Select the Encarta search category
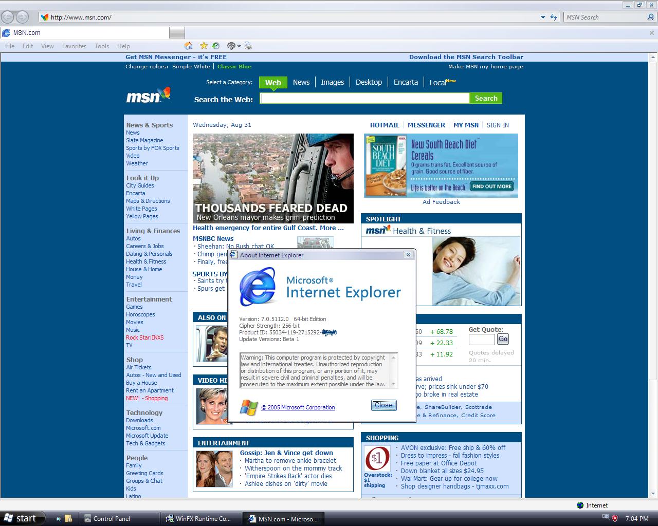The width and height of the screenshot is (658, 526). 406,82
